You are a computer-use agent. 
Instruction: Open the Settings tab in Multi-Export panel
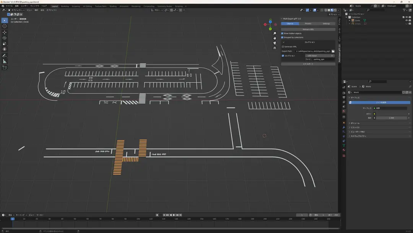click(x=326, y=23)
